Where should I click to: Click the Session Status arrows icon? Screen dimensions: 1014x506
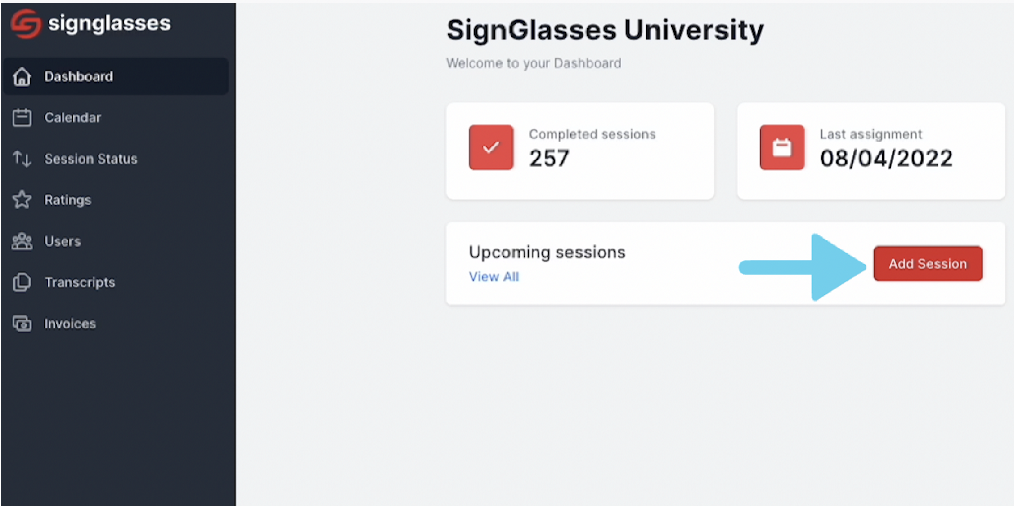22,159
